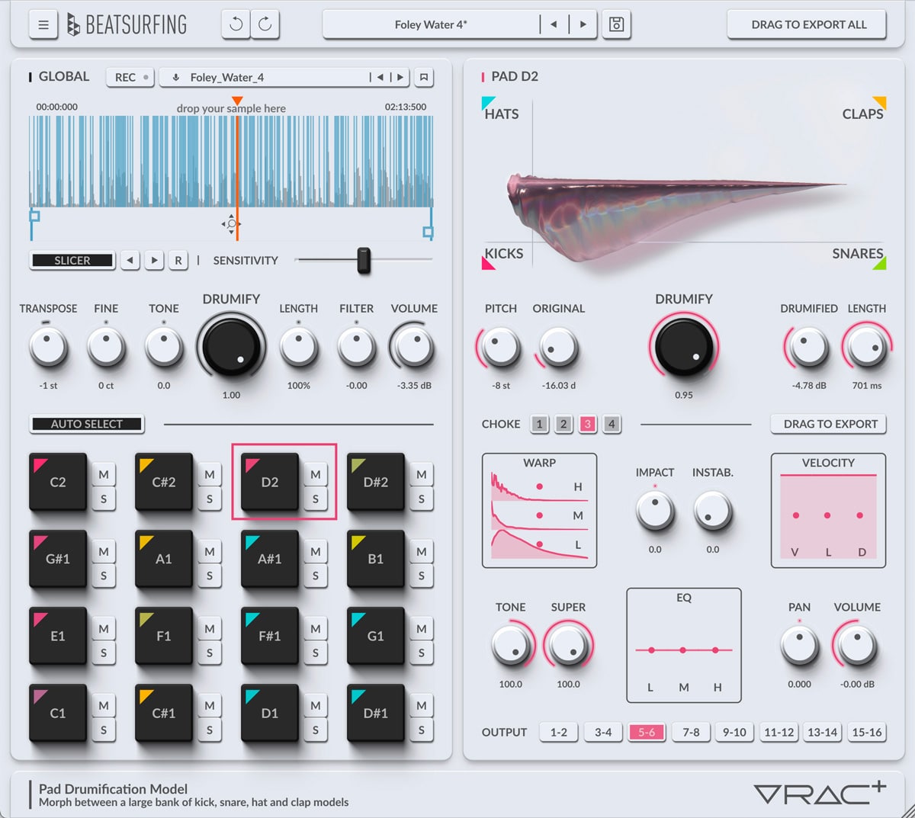The image size is (915, 818).
Task: Open the AUTO SELECT mode selector
Action: click(x=87, y=424)
